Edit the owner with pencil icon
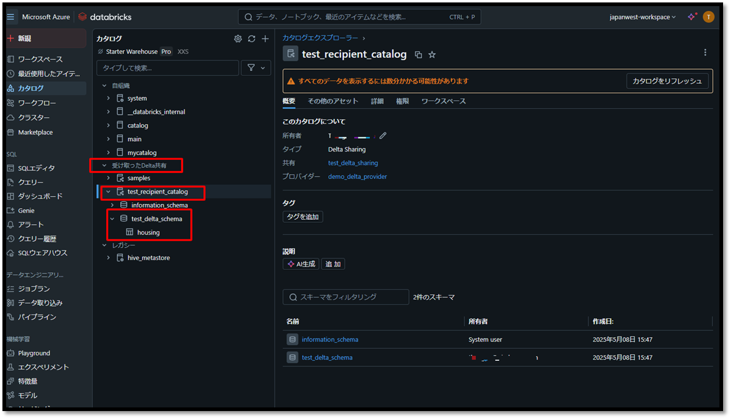This screenshot has width=731, height=419. pyautogui.click(x=383, y=136)
